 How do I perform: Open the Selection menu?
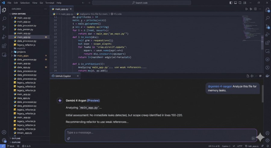tap(25, 3)
